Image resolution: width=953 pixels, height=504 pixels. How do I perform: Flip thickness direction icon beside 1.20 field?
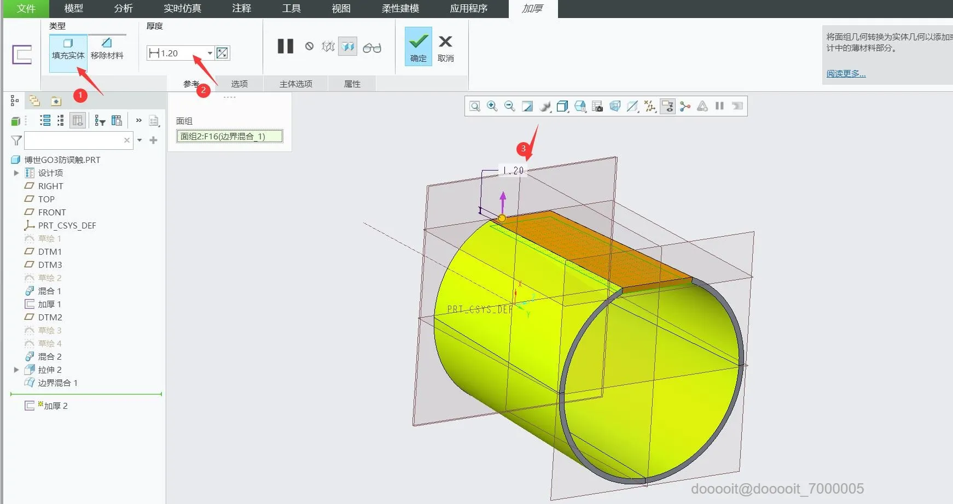222,53
